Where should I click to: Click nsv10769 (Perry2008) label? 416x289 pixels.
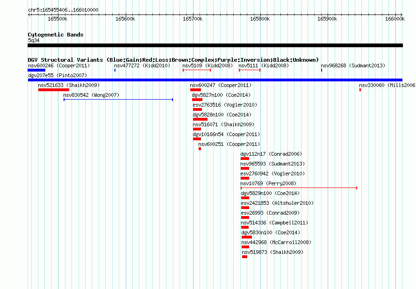click(268, 183)
